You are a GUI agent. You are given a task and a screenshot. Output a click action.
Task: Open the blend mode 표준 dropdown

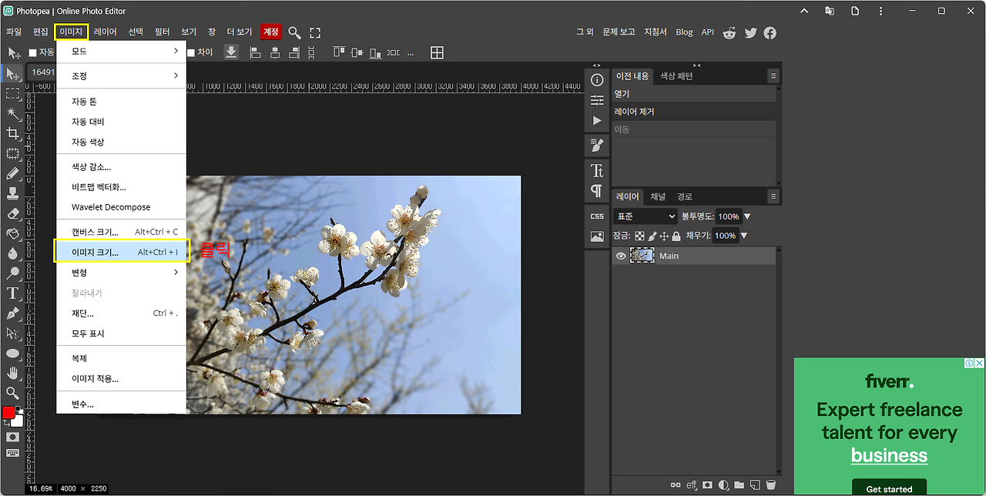coord(646,216)
